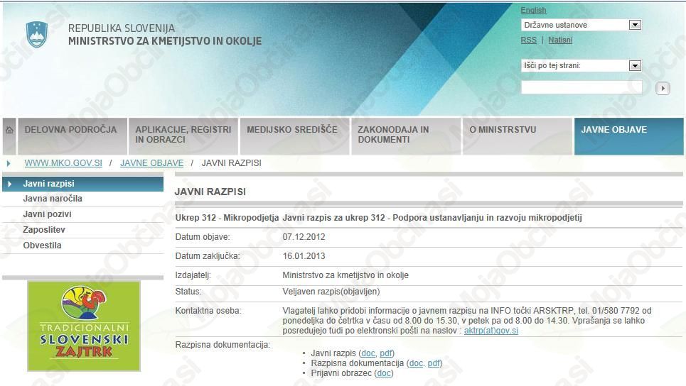686x386 pixels.
Task: Select the O ministrstvu menu item
Action: click(x=503, y=131)
